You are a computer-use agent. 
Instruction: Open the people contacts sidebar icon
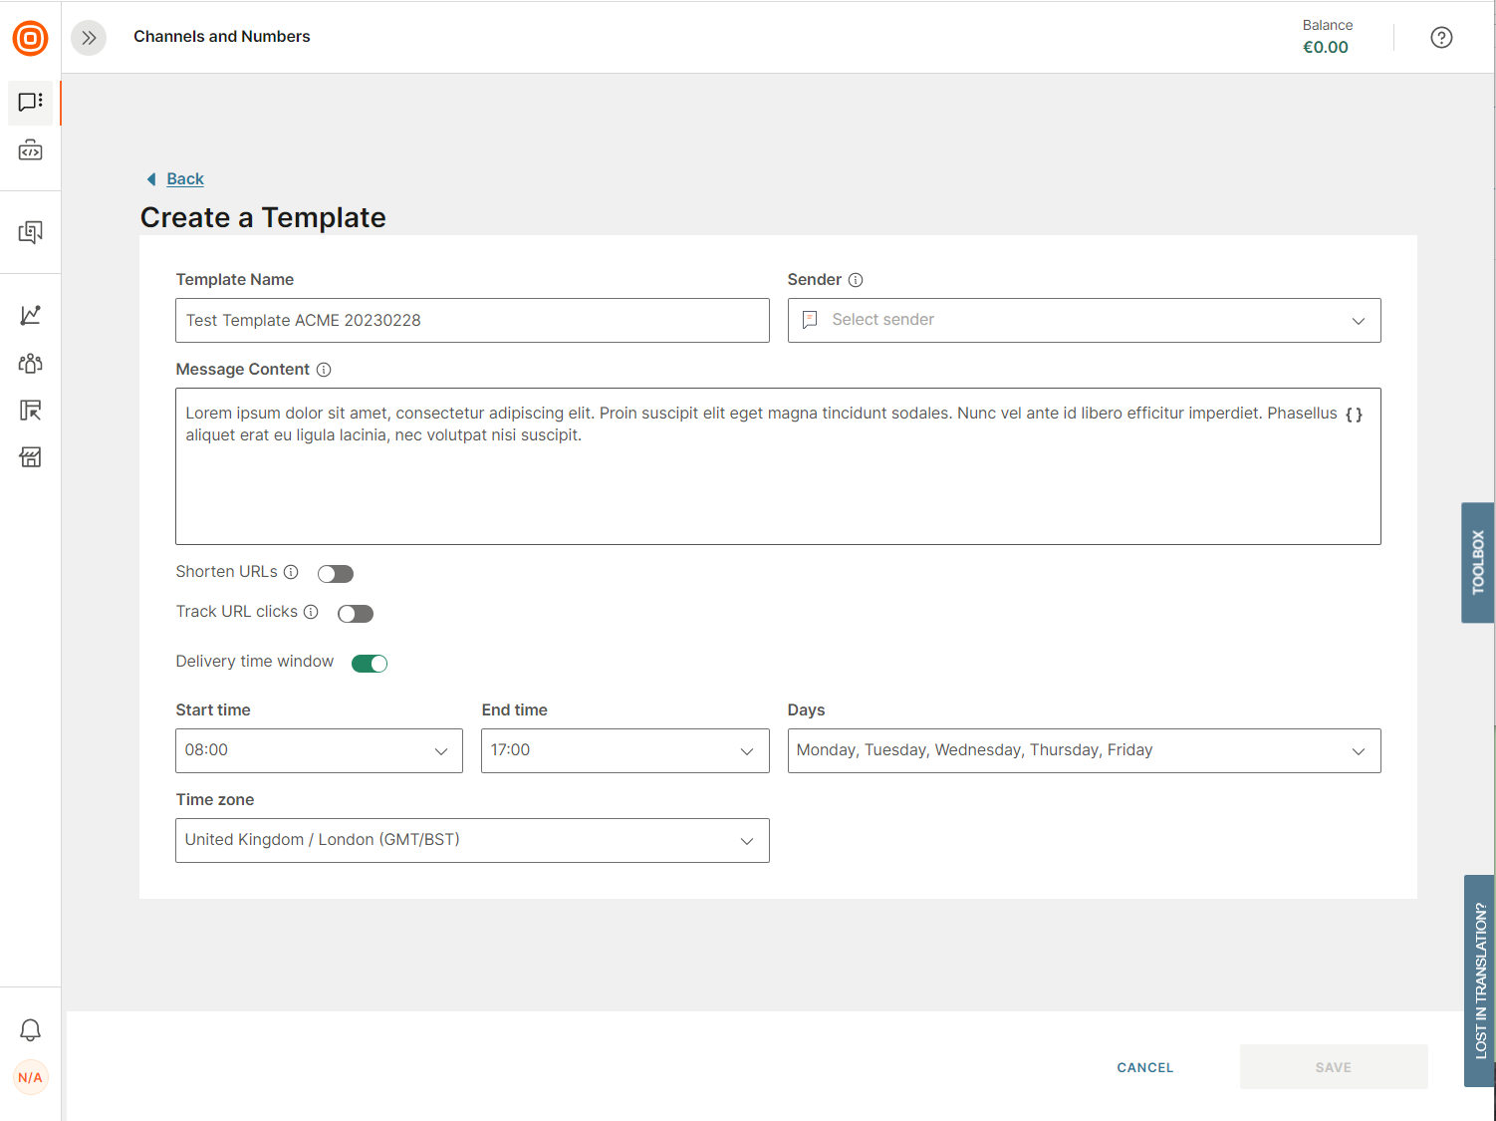(30, 363)
